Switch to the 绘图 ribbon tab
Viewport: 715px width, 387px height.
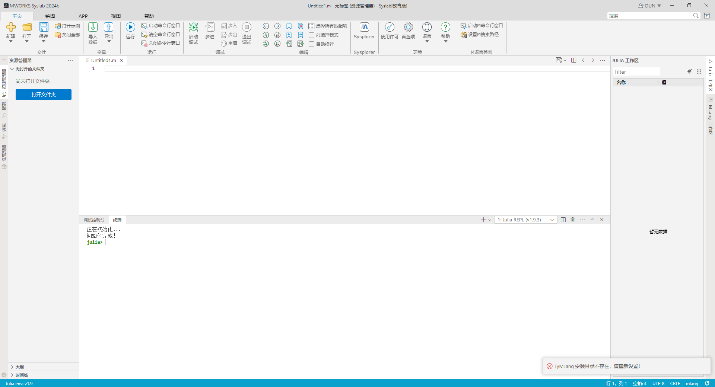click(50, 16)
